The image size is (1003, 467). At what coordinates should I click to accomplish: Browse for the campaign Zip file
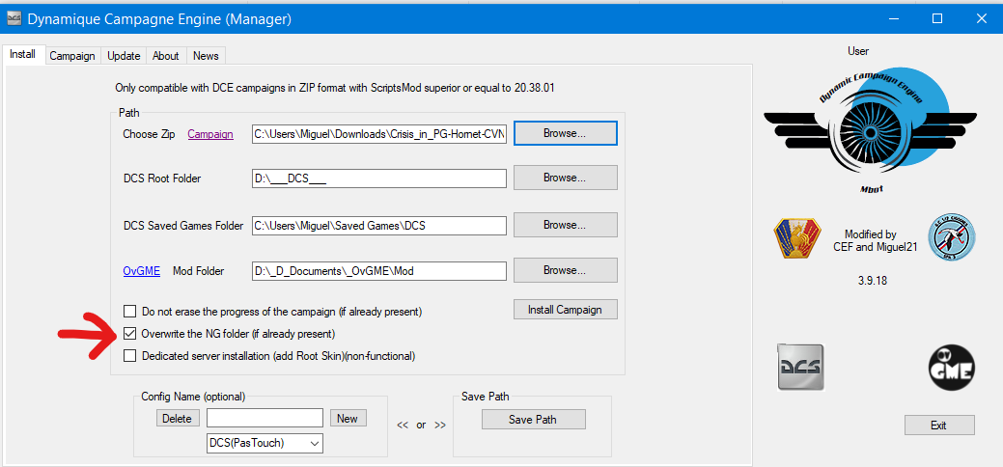[x=565, y=134]
